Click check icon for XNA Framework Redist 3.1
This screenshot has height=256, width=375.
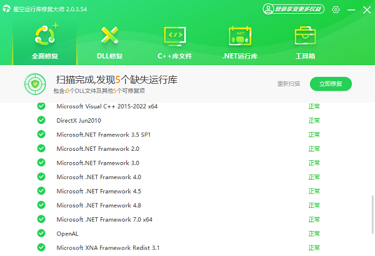[x=41, y=247]
